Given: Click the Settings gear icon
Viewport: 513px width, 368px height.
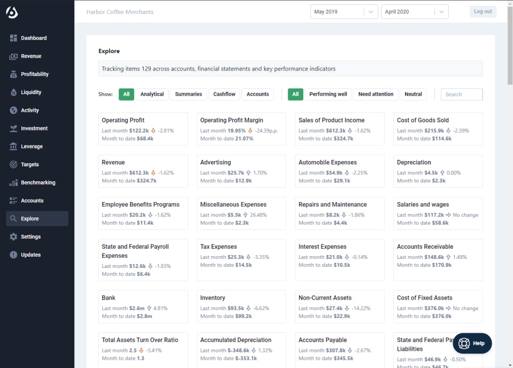Looking at the screenshot, I should tap(13, 237).
